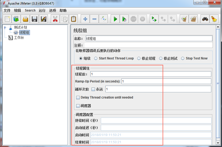
Task: Open the 帮助 menu
Action: click(x=63, y=10)
